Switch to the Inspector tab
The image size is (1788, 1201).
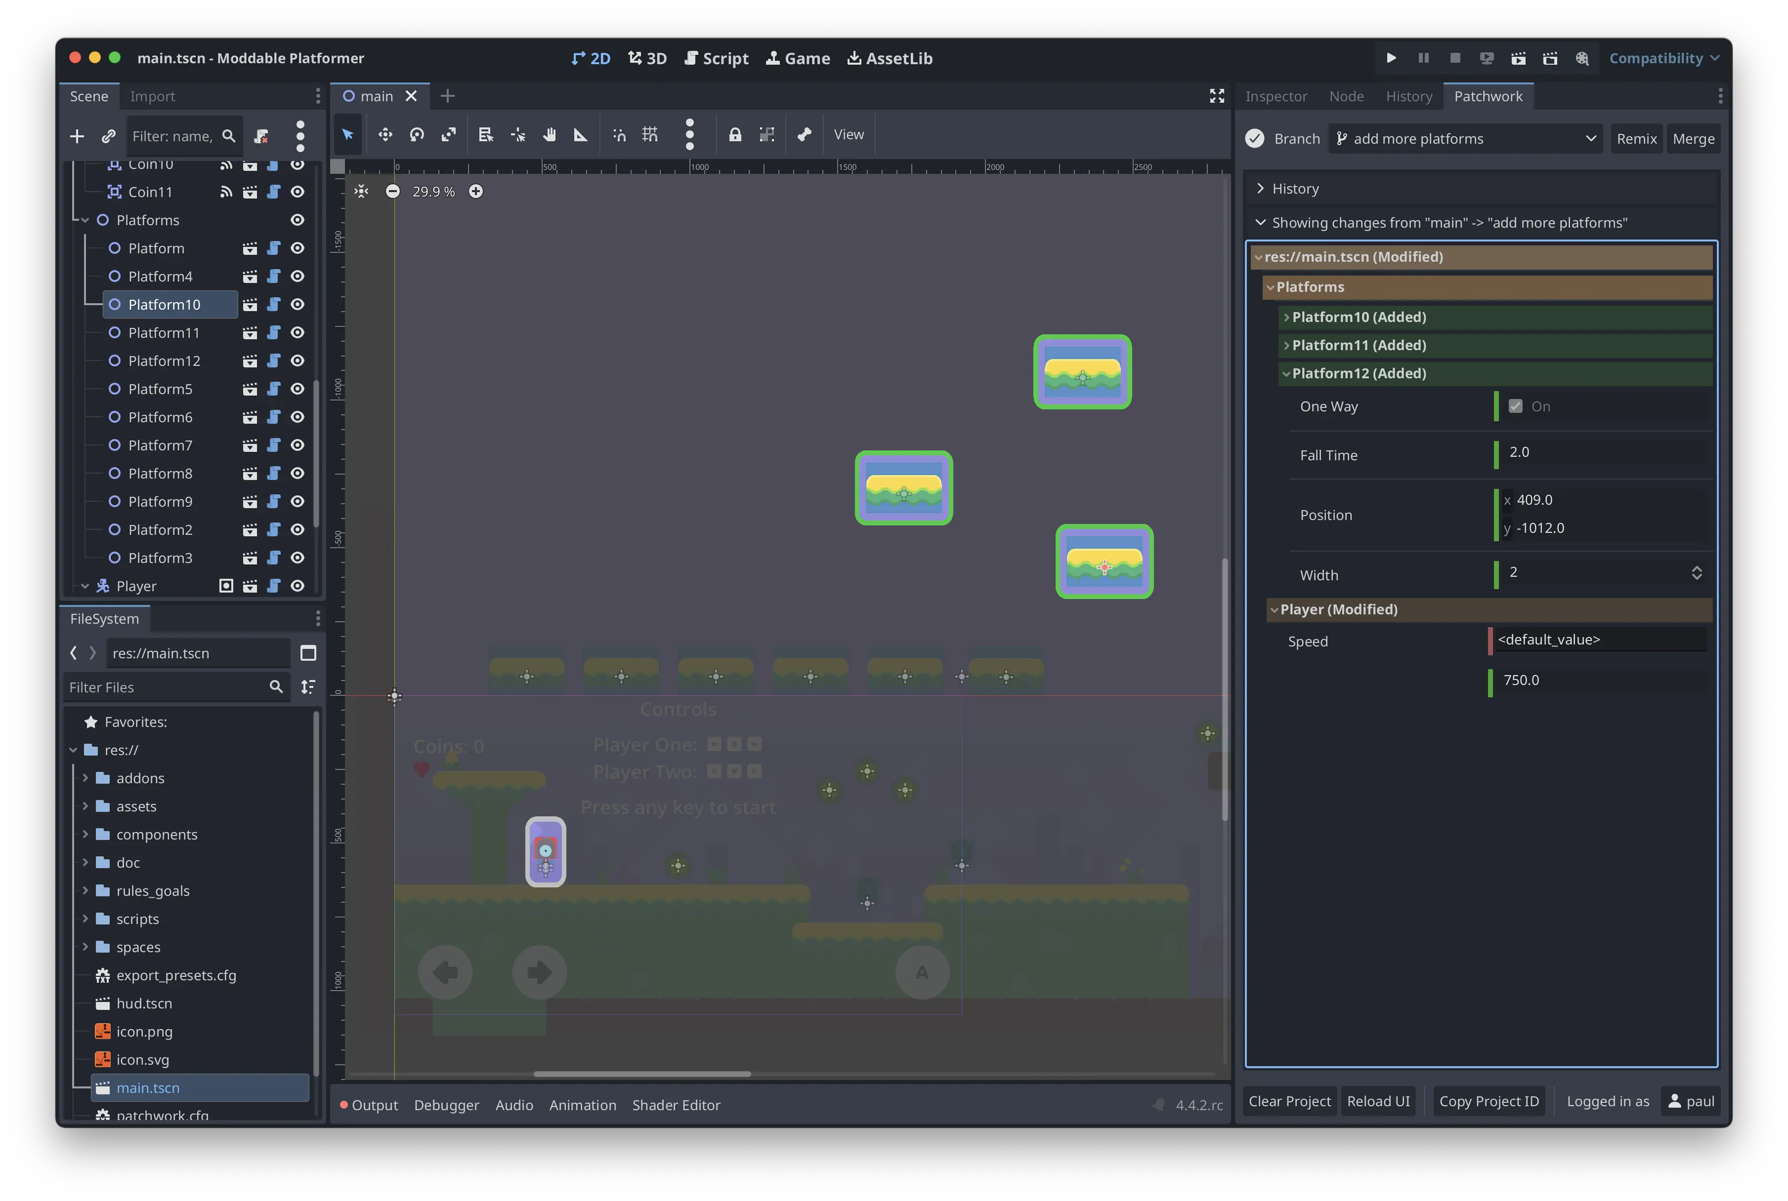[x=1276, y=96]
